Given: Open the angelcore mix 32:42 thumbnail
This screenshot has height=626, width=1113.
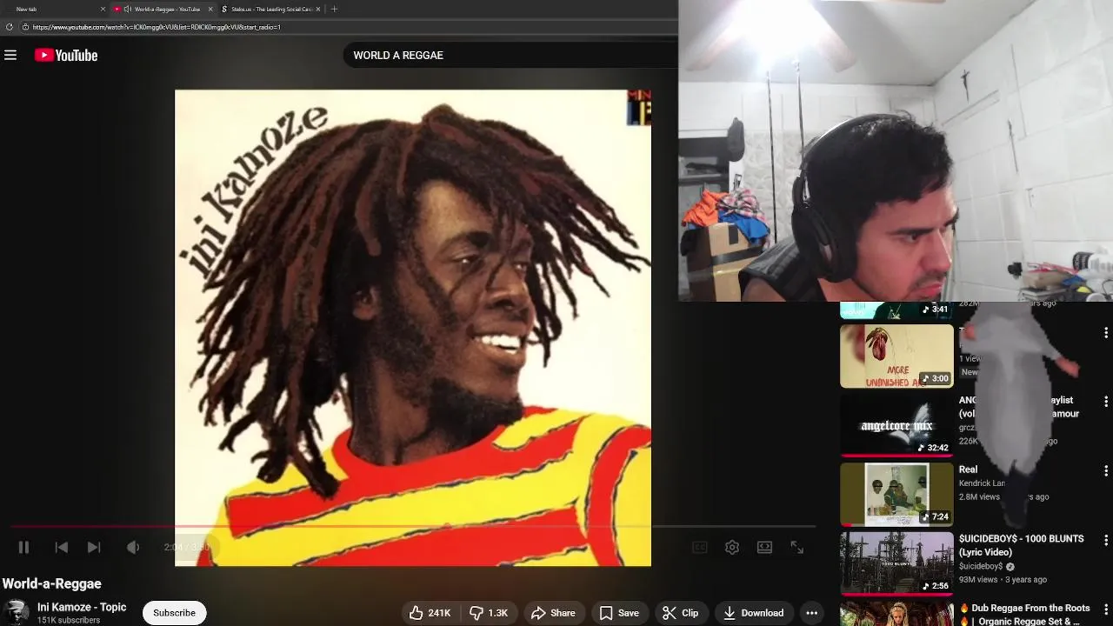Looking at the screenshot, I should point(896,425).
